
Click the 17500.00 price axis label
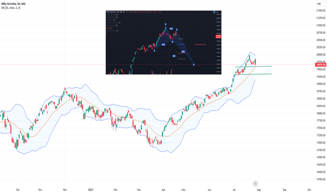pos(321,128)
